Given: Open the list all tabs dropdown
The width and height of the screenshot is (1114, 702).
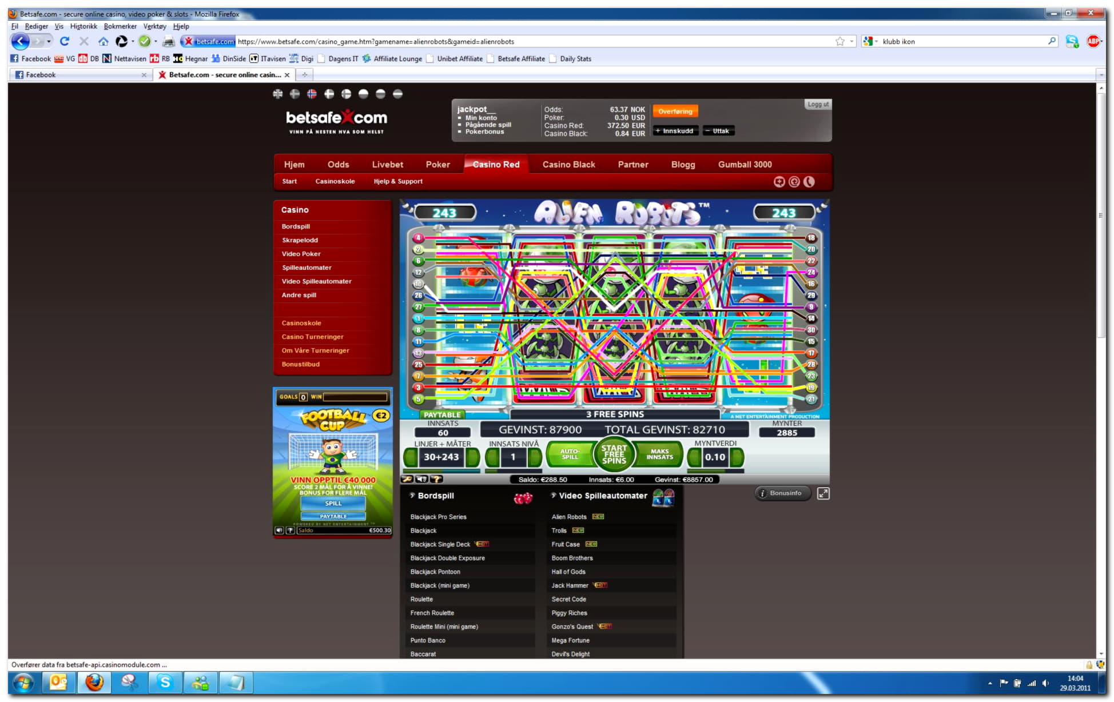Looking at the screenshot, I should click(x=1101, y=75).
